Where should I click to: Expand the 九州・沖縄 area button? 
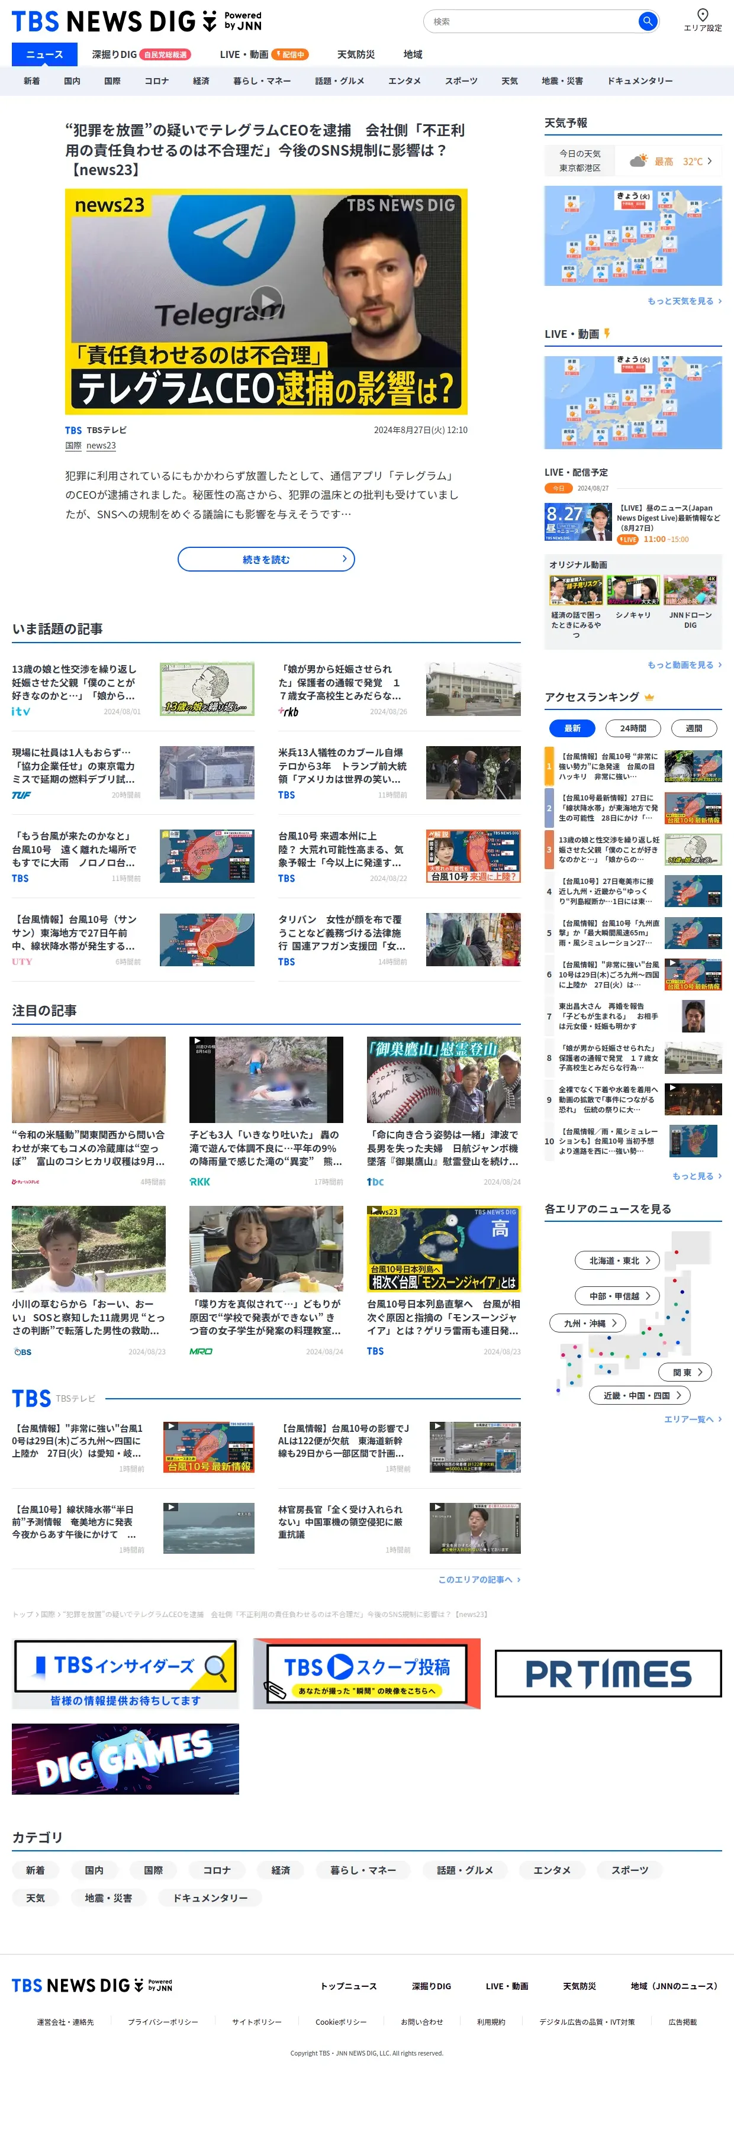pyautogui.click(x=587, y=1324)
